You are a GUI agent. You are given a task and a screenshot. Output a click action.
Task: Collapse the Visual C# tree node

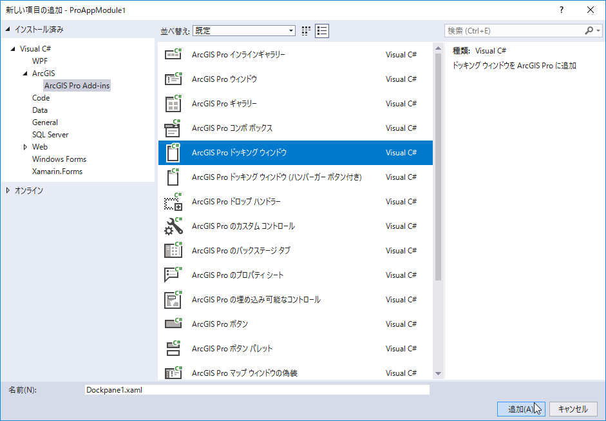[x=13, y=49]
